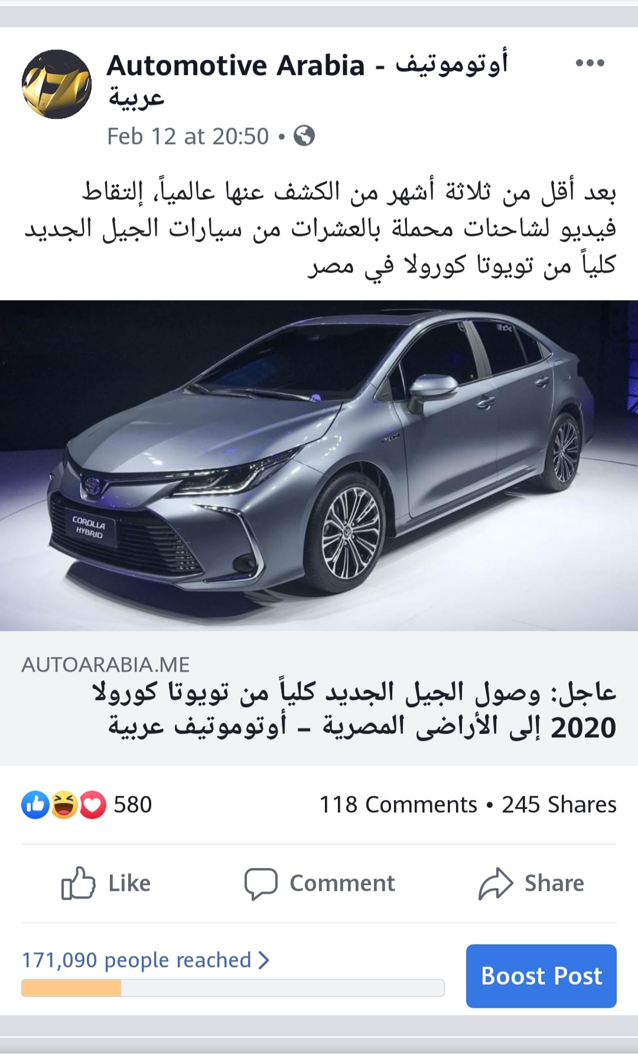Tap the arrow Share icon

point(496,883)
